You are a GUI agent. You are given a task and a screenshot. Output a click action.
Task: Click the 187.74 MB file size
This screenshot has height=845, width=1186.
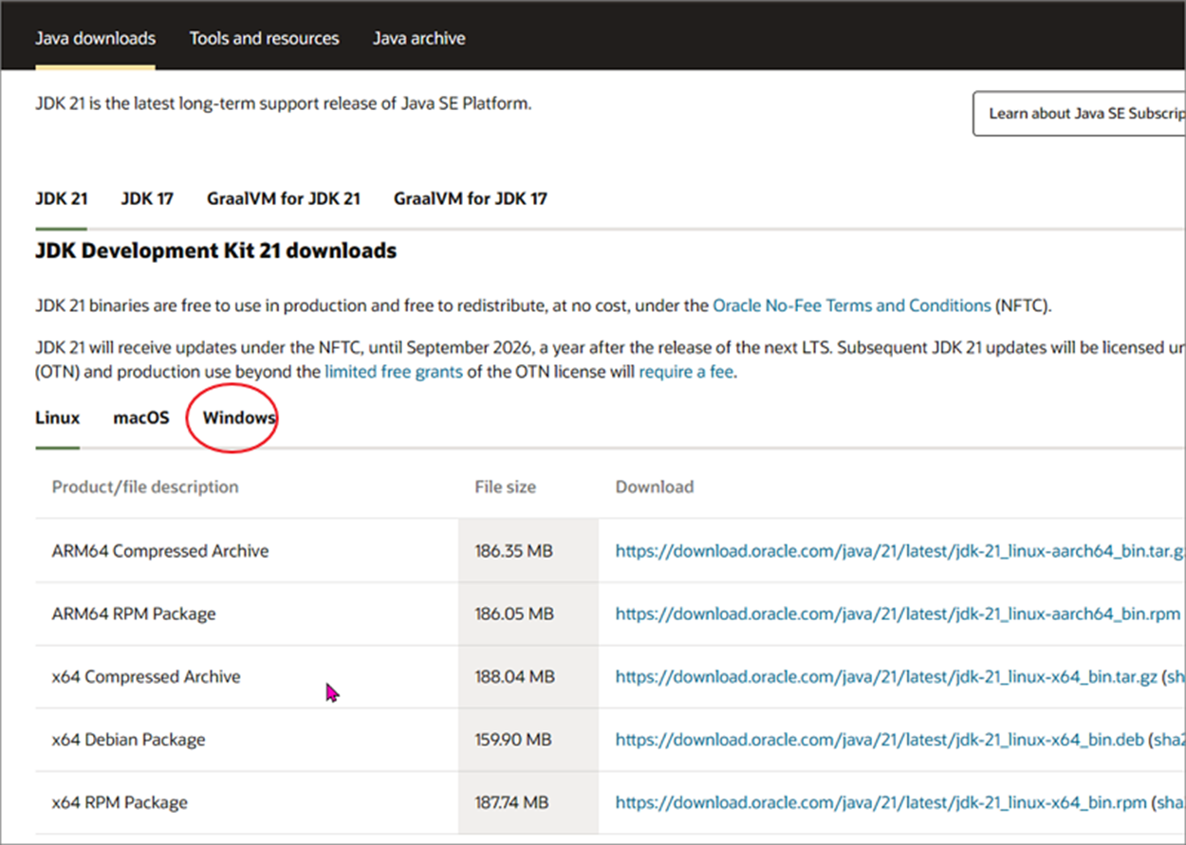[512, 802]
